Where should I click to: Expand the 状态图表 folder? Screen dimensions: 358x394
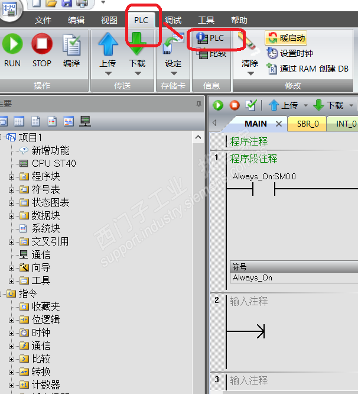click(11, 203)
